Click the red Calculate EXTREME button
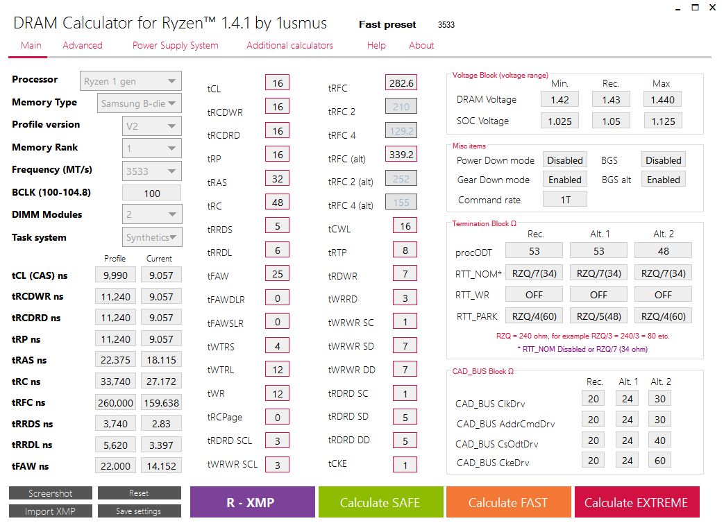This screenshot has height=530, width=724. pos(637,502)
